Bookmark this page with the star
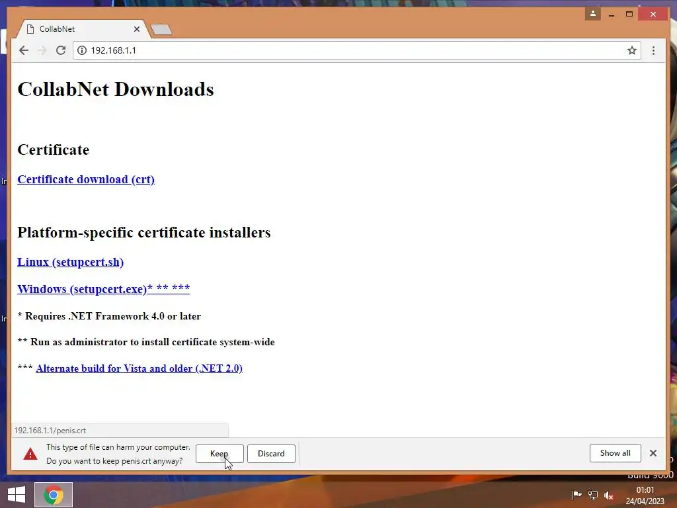Screen dimensions: 677x508 click(x=631, y=50)
